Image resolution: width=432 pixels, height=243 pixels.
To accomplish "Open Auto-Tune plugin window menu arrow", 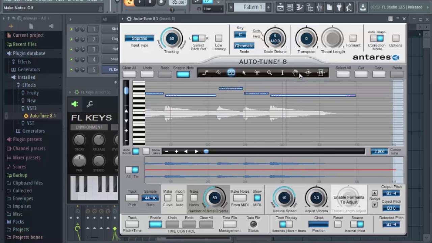I will click(x=123, y=19).
